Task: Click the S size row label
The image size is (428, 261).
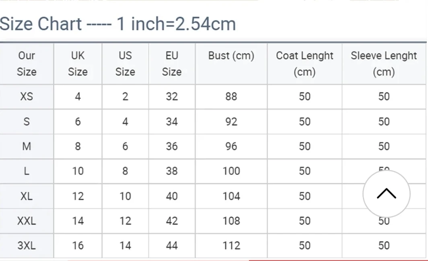Action: [27, 121]
